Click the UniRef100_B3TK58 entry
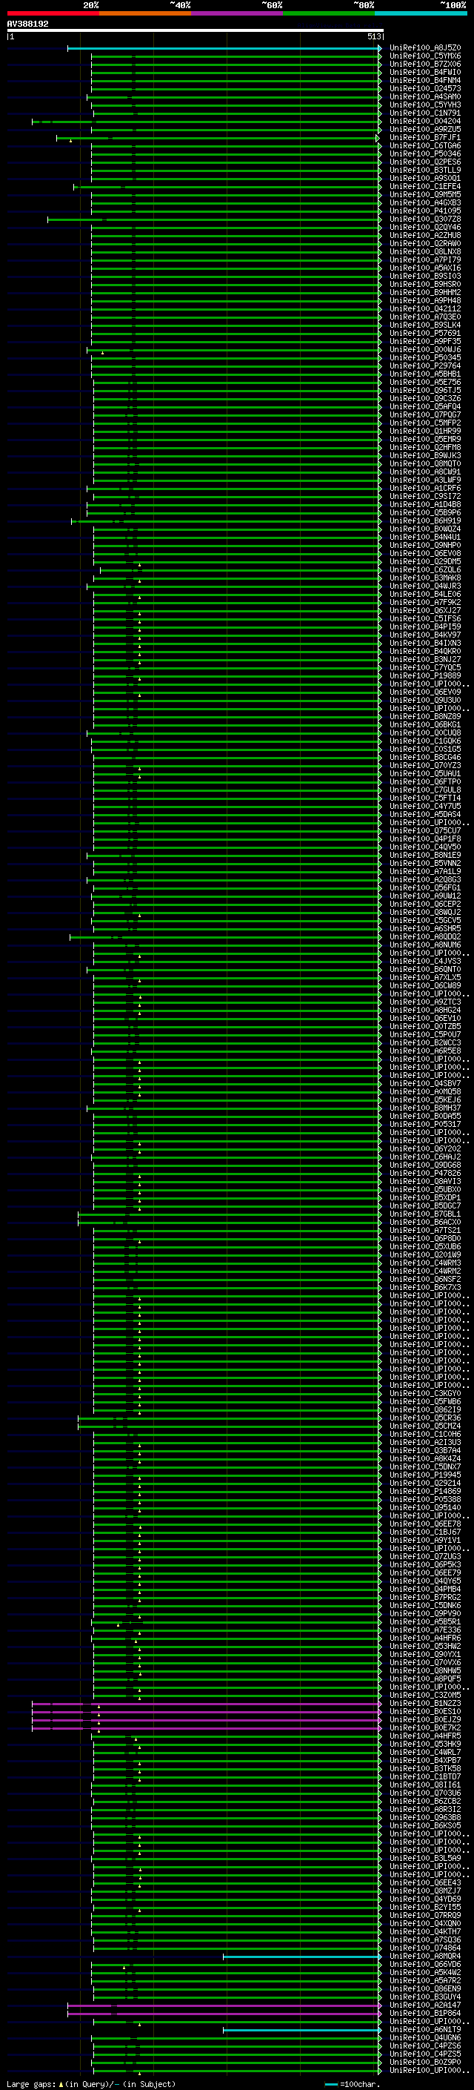The width and height of the screenshot is (474, 2090). 425,1769
